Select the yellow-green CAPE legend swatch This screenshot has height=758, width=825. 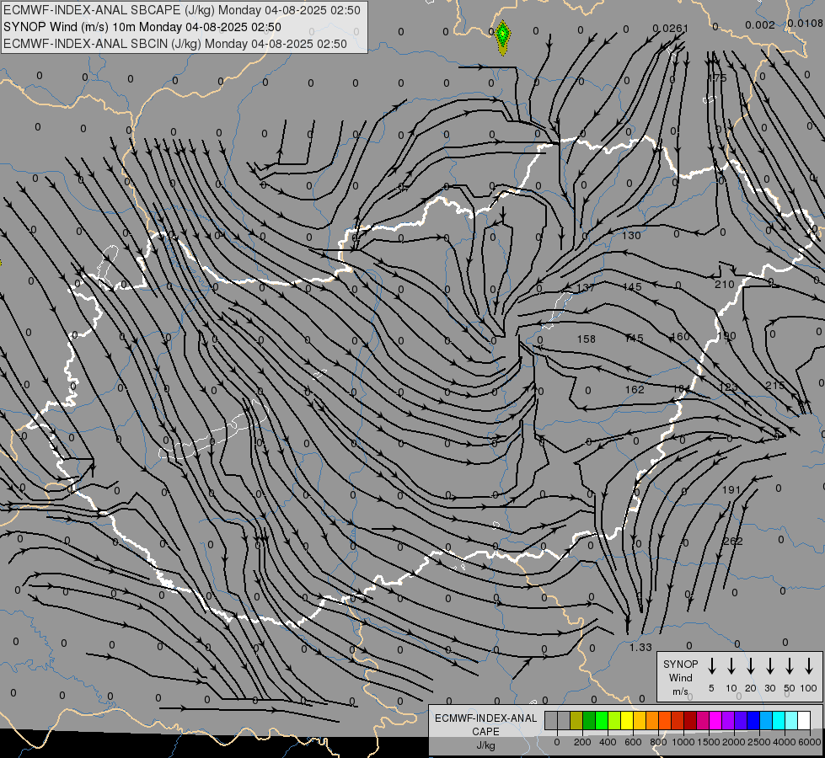(614, 721)
